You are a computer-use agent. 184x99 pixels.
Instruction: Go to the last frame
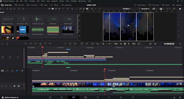(134, 44)
